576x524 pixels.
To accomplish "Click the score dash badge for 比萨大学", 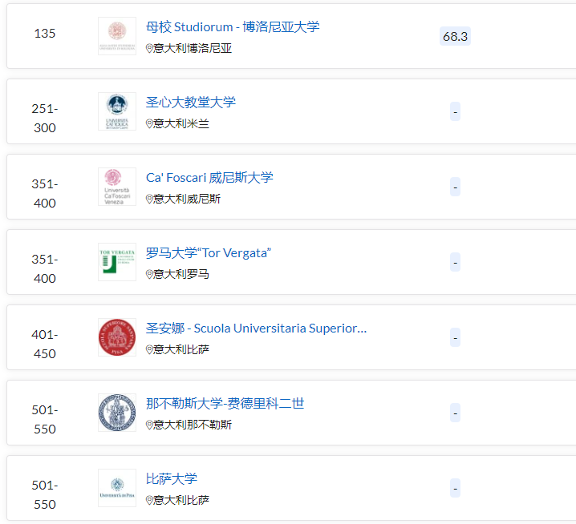I will (x=455, y=488).
